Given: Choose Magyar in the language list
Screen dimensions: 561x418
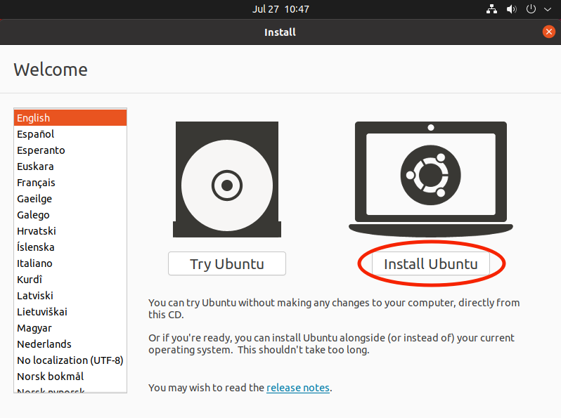Looking at the screenshot, I should coord(70,328).
